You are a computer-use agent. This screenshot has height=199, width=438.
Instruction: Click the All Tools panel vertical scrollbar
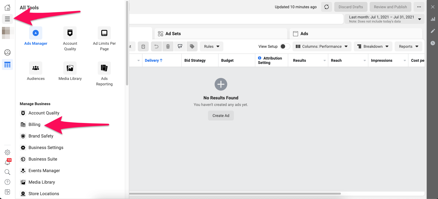click(x=127, y=43)
